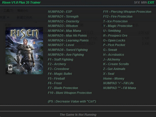Screen dimensions: 156x117
Task: Choose the T - Ice Protection entry
Action: (x=115, y=21)
